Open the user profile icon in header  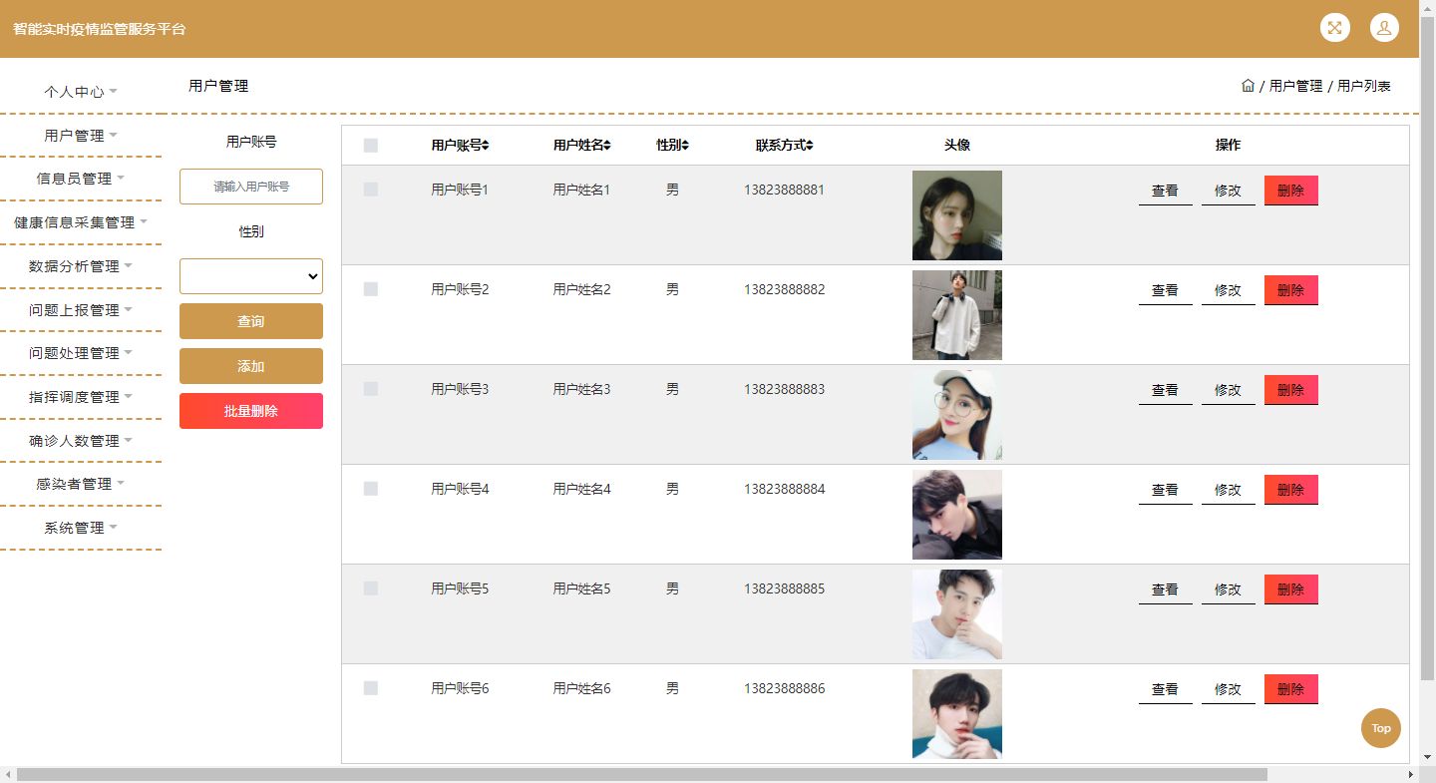[1384, 28]
